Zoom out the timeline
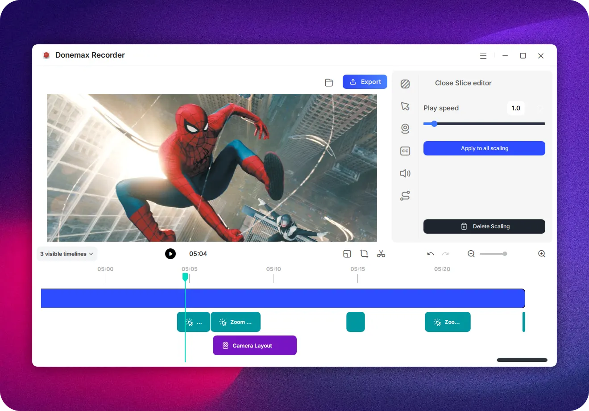Image resolution: width=589 pixels, height=411 pixels. 471,254
